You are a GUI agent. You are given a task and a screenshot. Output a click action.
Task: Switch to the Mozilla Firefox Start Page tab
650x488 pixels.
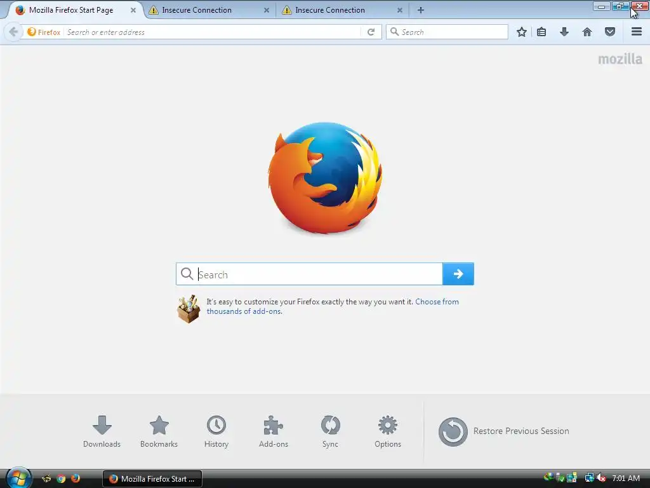pos(71,10)
